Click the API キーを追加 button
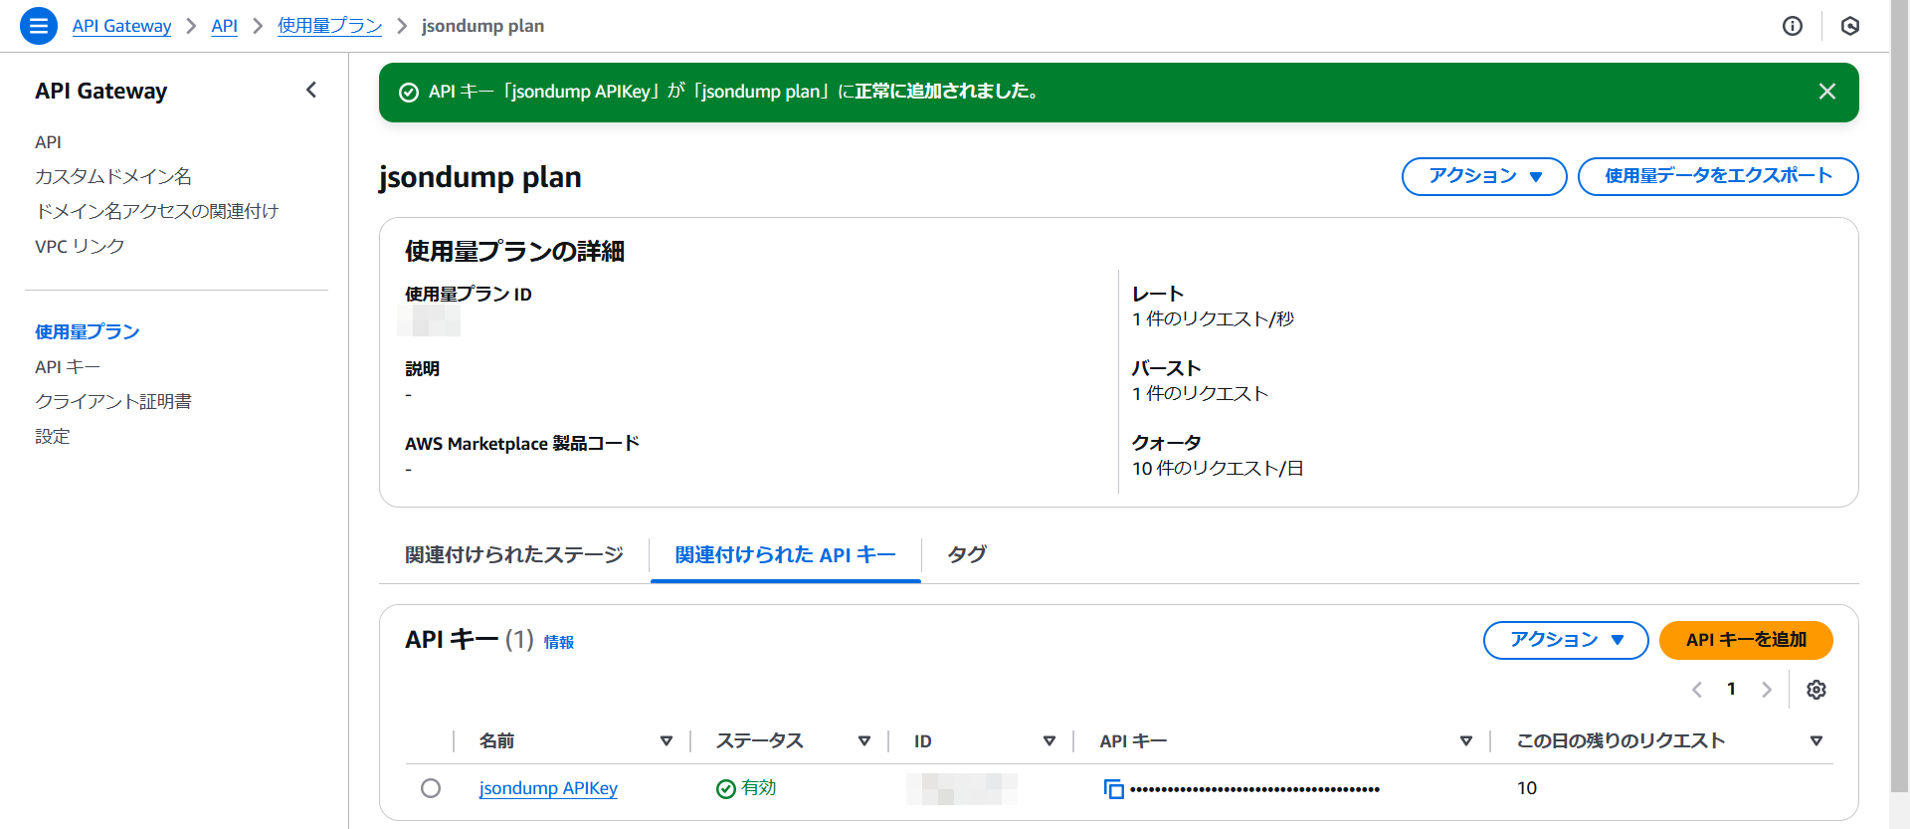Viewport: 1910px width, 829px height. pyautogui.click(x=1745, y=640)
